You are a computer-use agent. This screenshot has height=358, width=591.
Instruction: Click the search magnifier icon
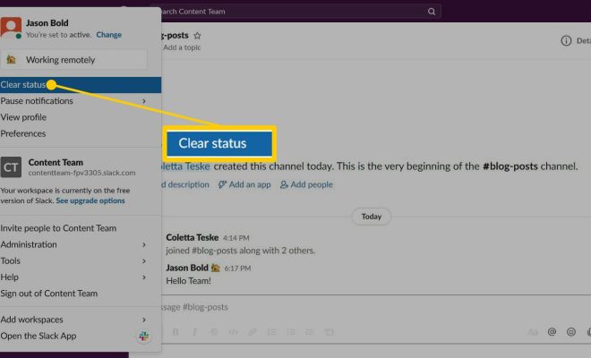432,12
